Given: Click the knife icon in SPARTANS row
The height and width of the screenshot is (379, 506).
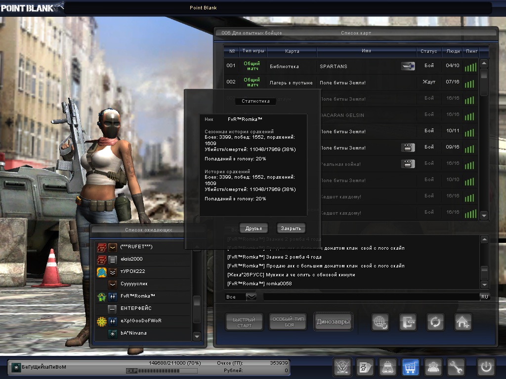Looking at the screenshot, I should pyautogui.click(x=408, y=66).
